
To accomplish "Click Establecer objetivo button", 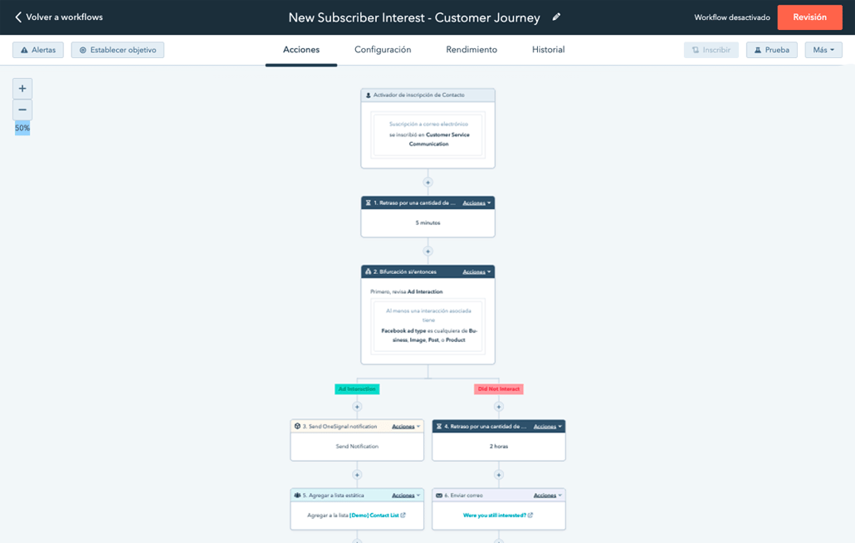I will (118, 50).
